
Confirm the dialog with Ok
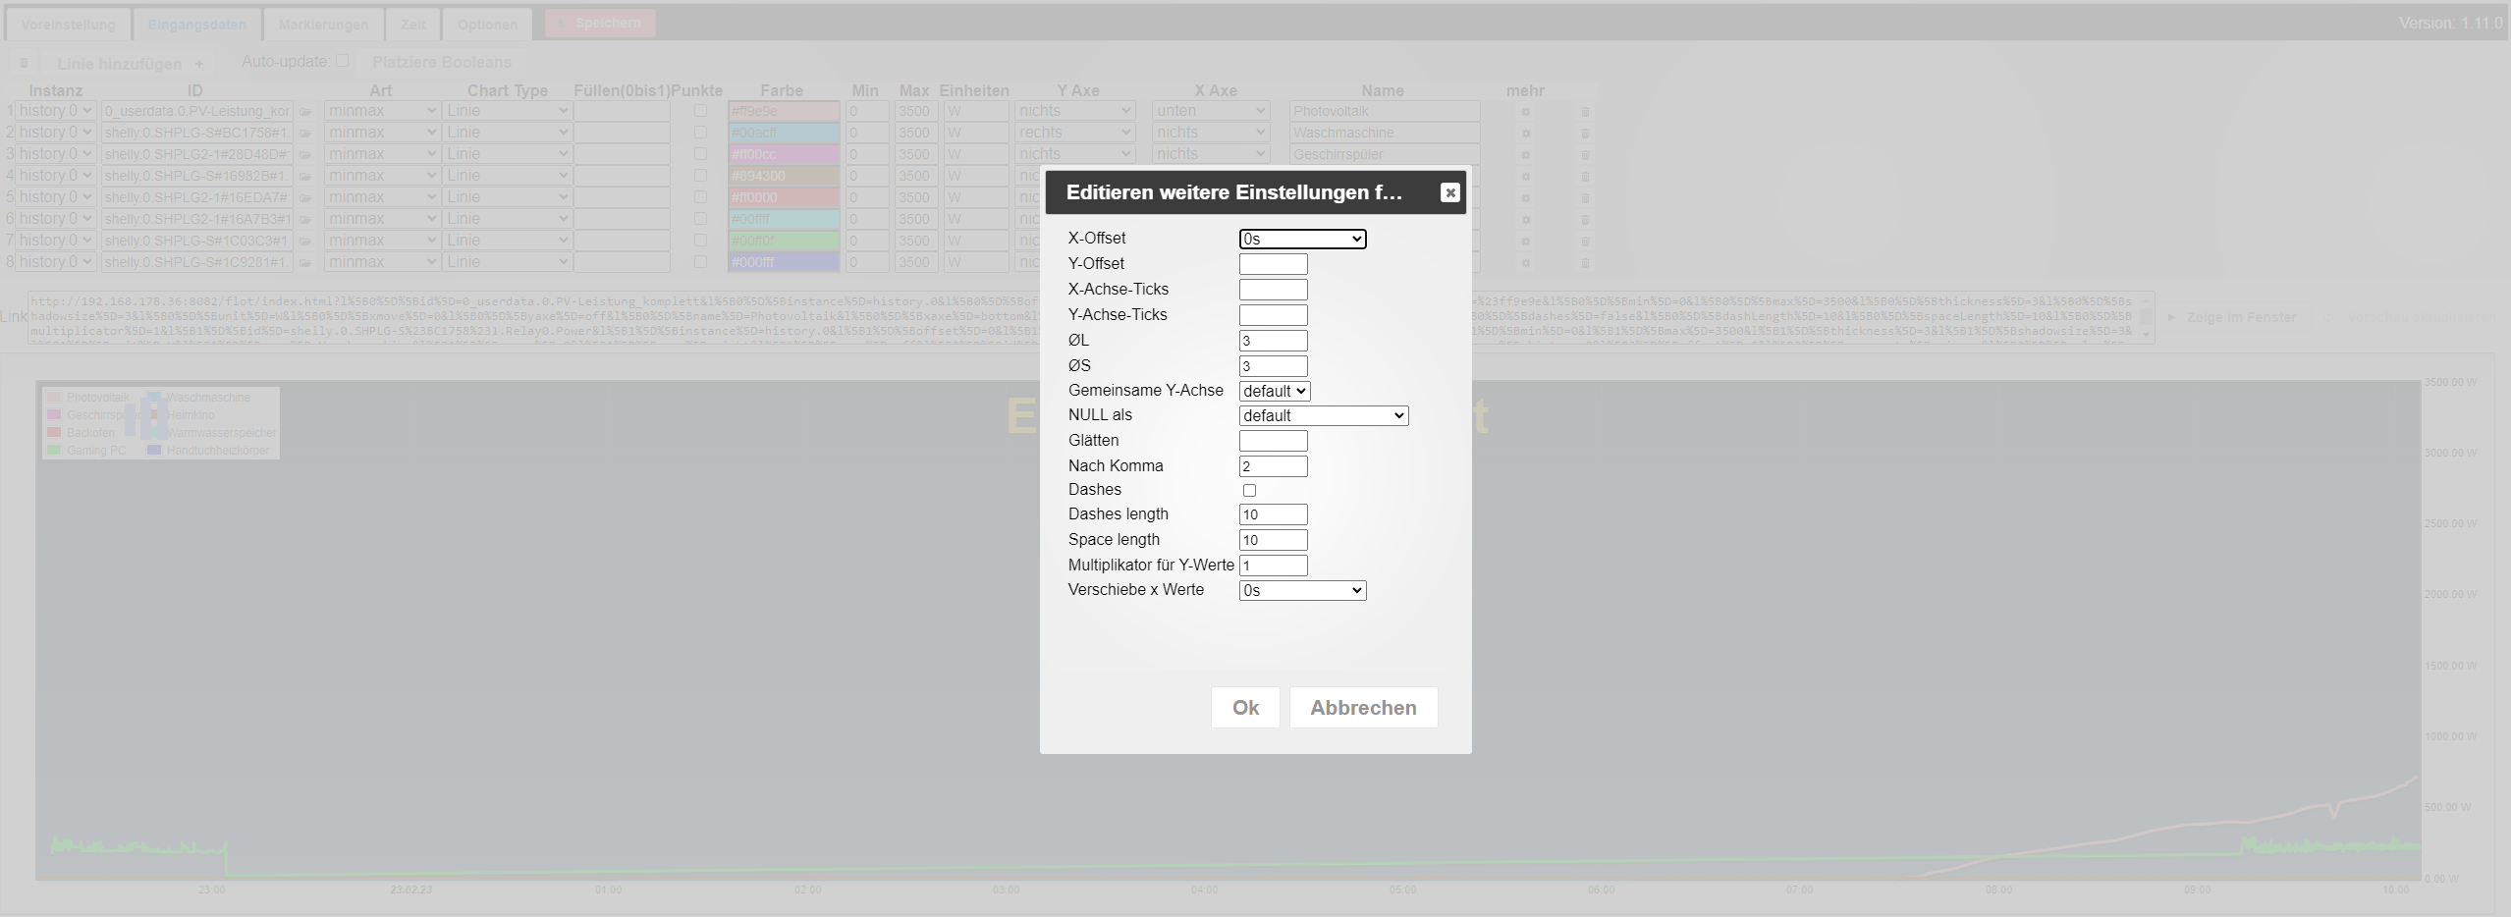tap(1245, 708)
